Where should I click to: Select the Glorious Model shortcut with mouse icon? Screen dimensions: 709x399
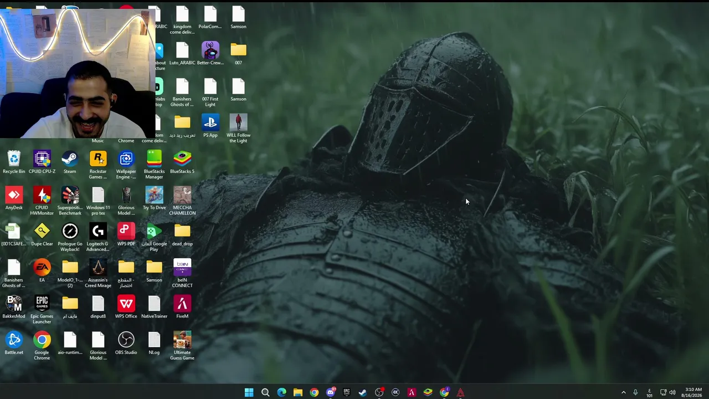click(x=126, y=201)
